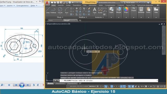Click the Ellipse tool icon
The height and width of the screenshot is (94, 167).
click(x=71, y=11)
